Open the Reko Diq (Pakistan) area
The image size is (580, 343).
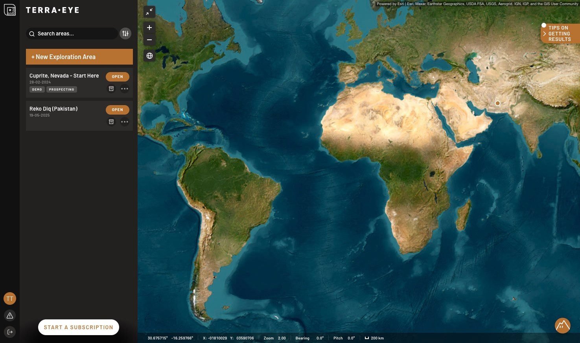coord(117,109)
